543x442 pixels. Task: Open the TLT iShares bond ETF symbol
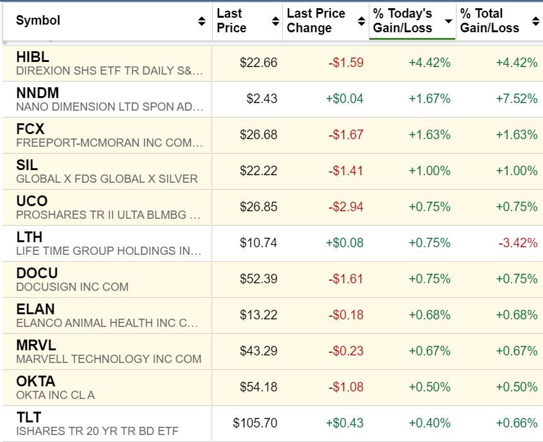[x=28, y=417]
